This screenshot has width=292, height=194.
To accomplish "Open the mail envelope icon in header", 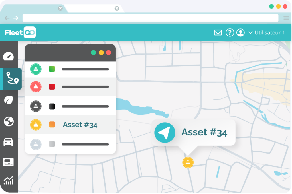I will pyautogui.click(x=218, y=32).
